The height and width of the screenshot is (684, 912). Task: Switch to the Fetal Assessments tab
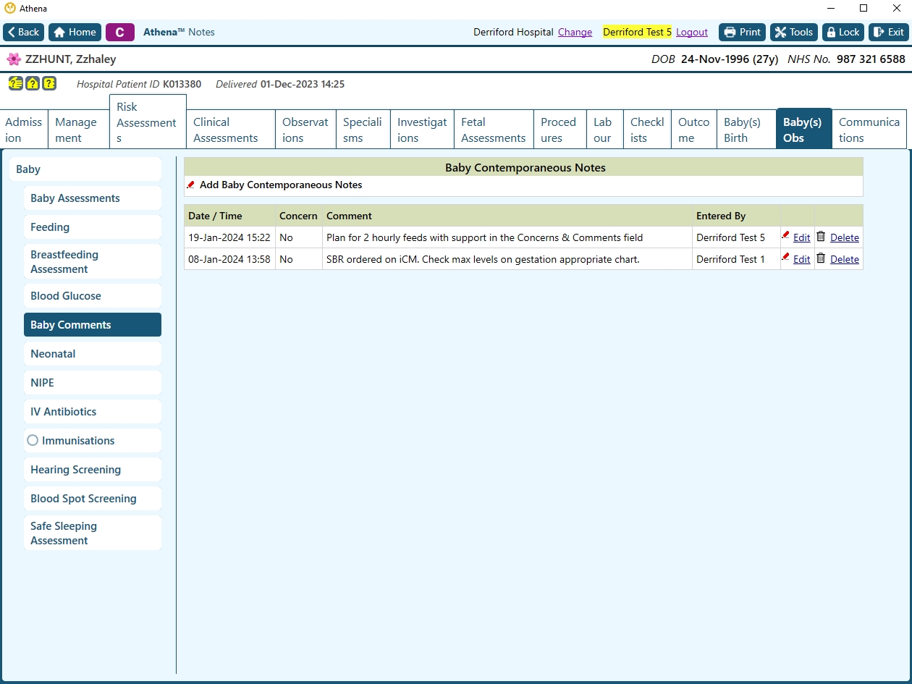(494, 130)
